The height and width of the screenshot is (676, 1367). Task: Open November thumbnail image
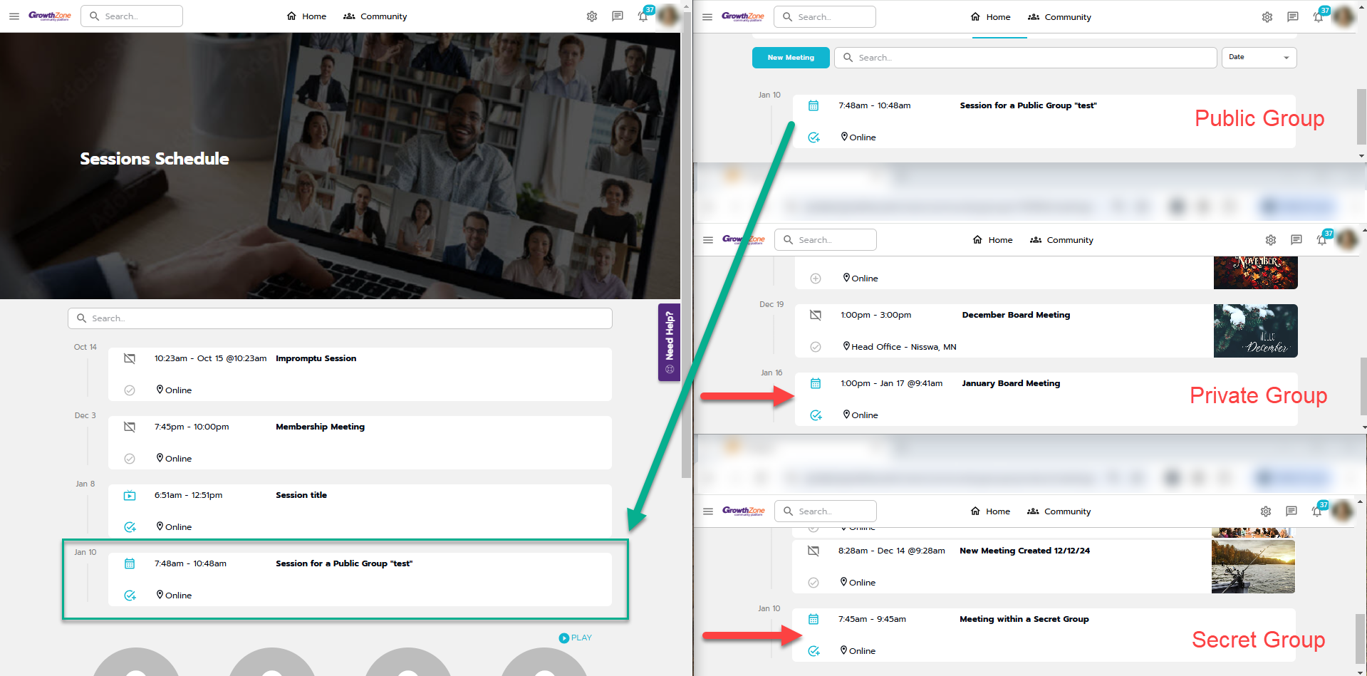1256,273
